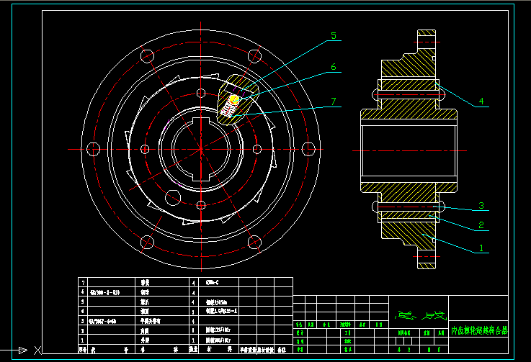Pick the rightmost flange hole on horizontal centerline
531x362 pixels.
[308, 148]
